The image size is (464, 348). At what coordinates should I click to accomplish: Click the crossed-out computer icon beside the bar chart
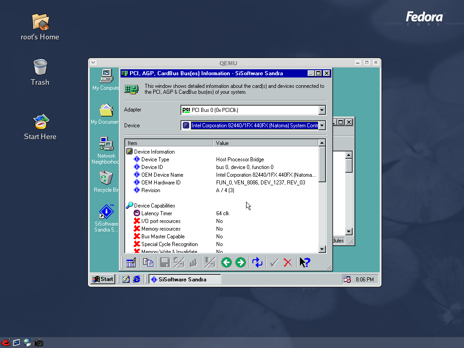[179, 262]
